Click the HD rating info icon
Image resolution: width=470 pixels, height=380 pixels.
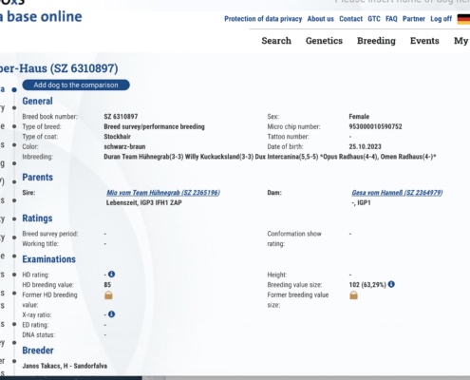(111, 275)
